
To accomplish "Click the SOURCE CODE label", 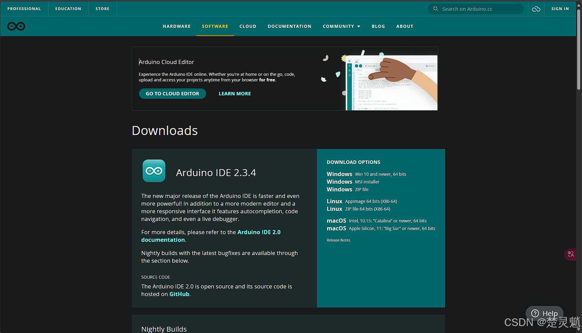I will click(156, 277).
